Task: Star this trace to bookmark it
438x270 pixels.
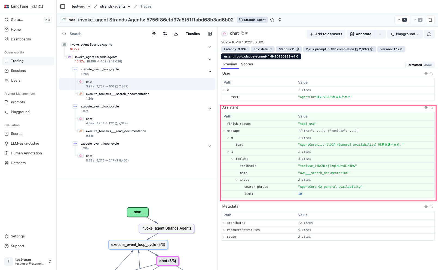Action: tap(272, 20)
